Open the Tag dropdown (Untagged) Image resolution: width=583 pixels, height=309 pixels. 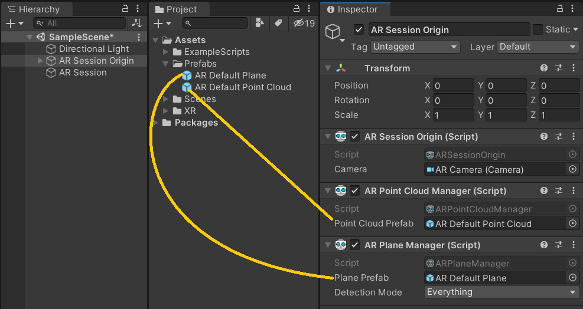click(x=415, y=47)
